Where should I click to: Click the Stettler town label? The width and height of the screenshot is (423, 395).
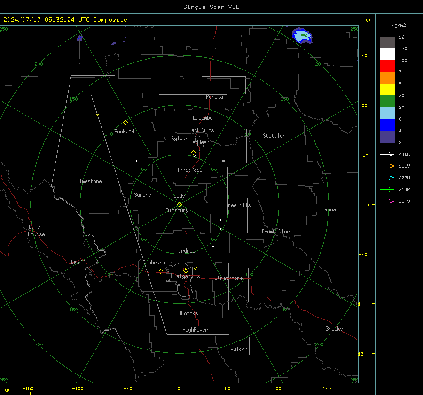pyautogui.click(x=274, y=136)
